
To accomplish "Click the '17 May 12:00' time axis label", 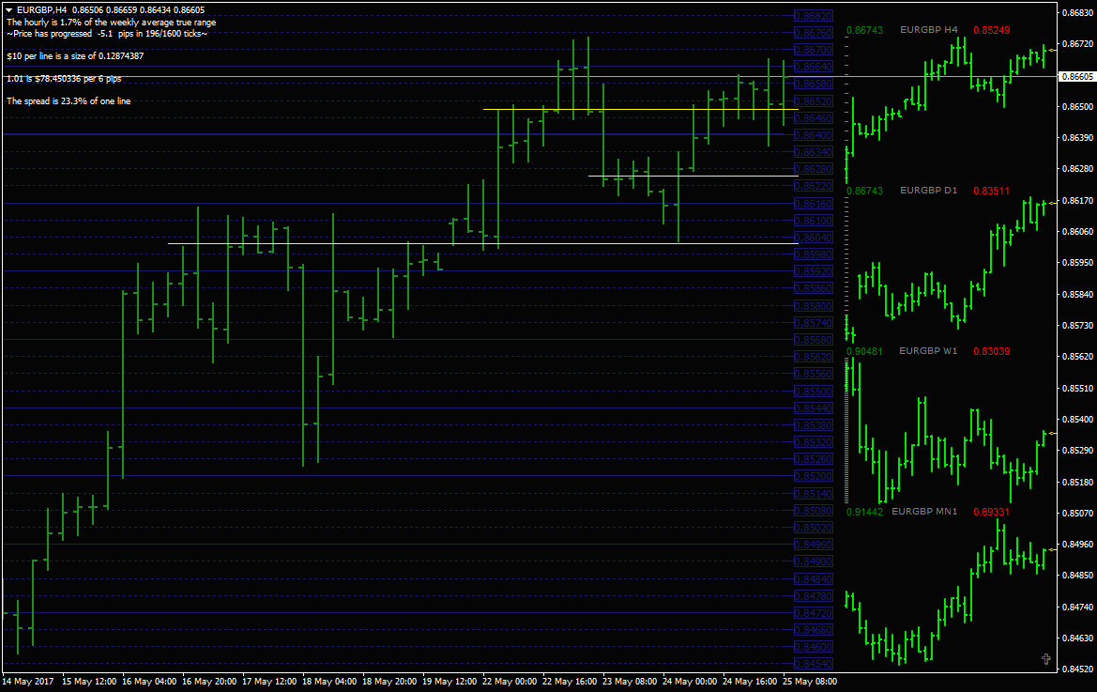I will point(268,681).
